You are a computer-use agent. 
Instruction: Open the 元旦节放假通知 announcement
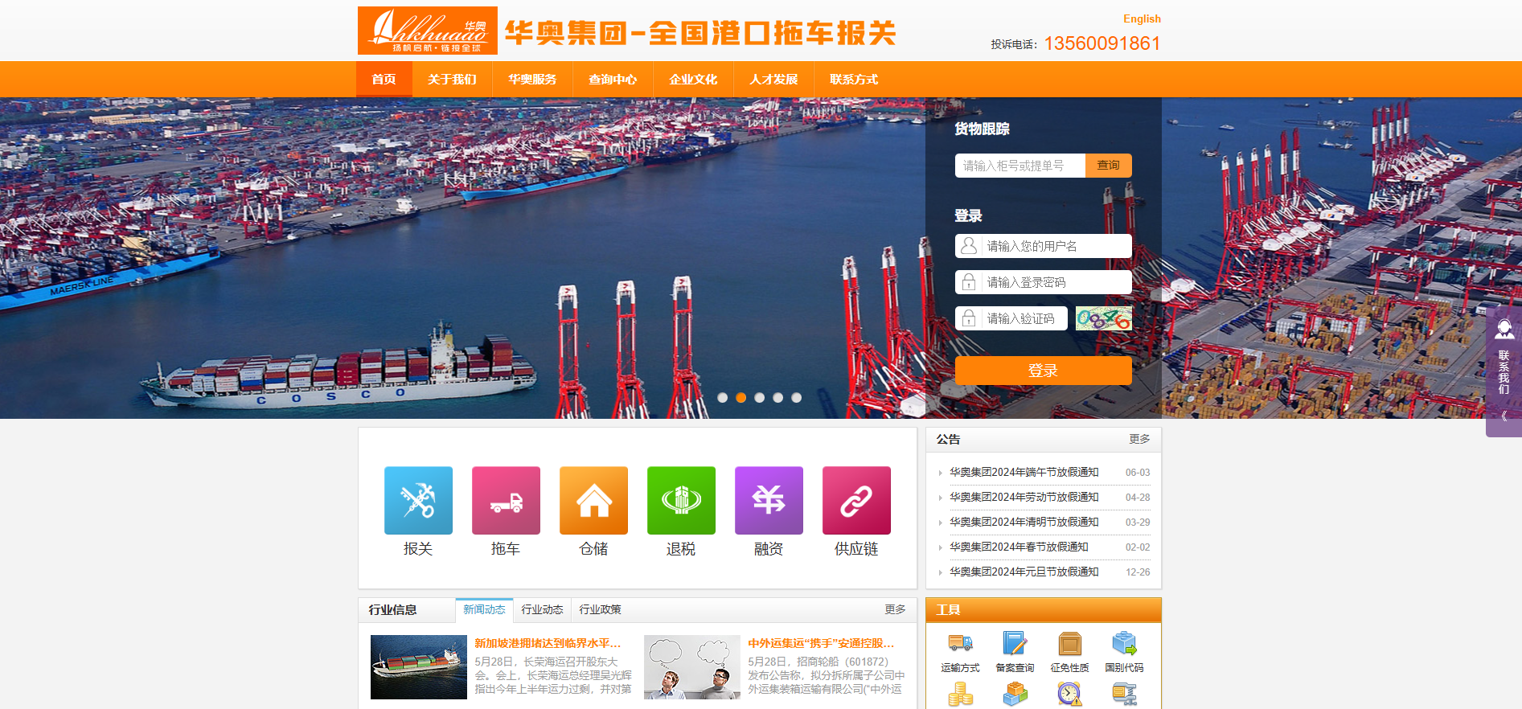point(1024,572)
